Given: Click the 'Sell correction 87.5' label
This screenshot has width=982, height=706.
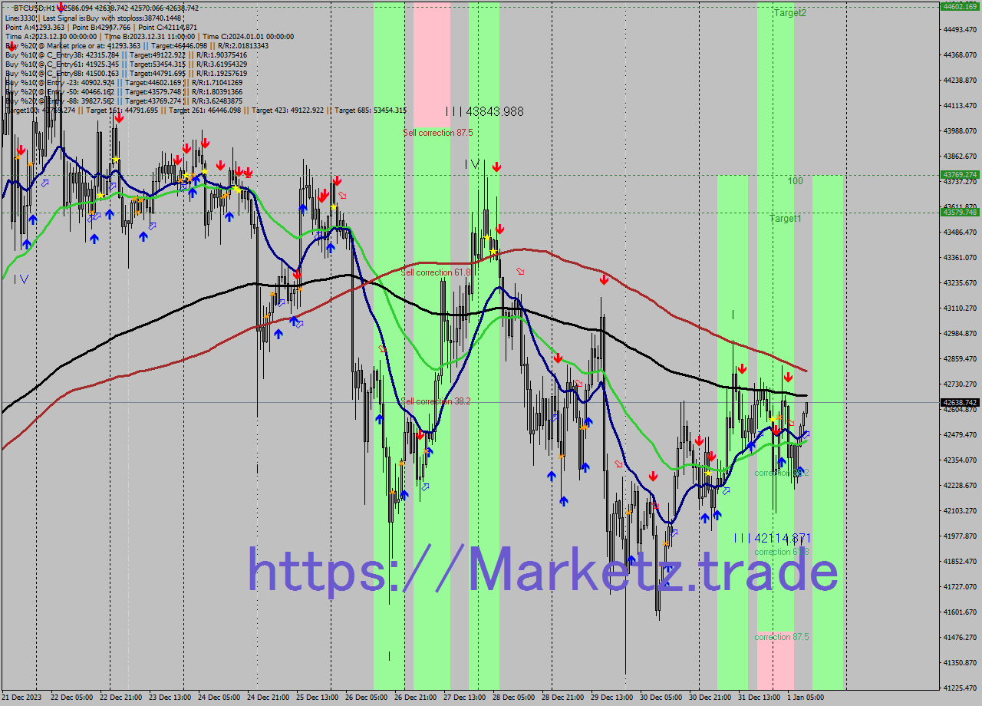Looking at the screenshot, I should 438,133.
